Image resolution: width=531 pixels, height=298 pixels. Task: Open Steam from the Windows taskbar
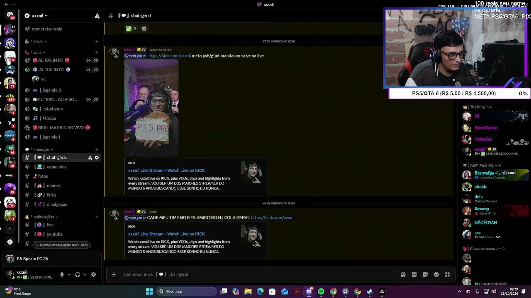pos(370,291)
